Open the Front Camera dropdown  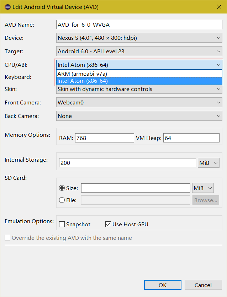[139, 102]
